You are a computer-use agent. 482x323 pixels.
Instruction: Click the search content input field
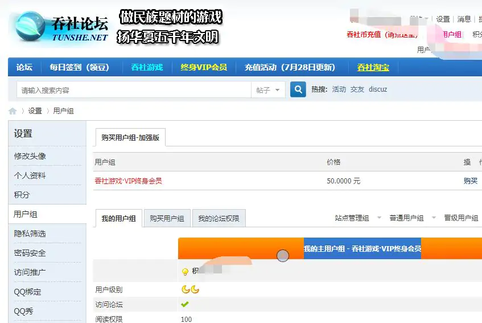point(134,90)
